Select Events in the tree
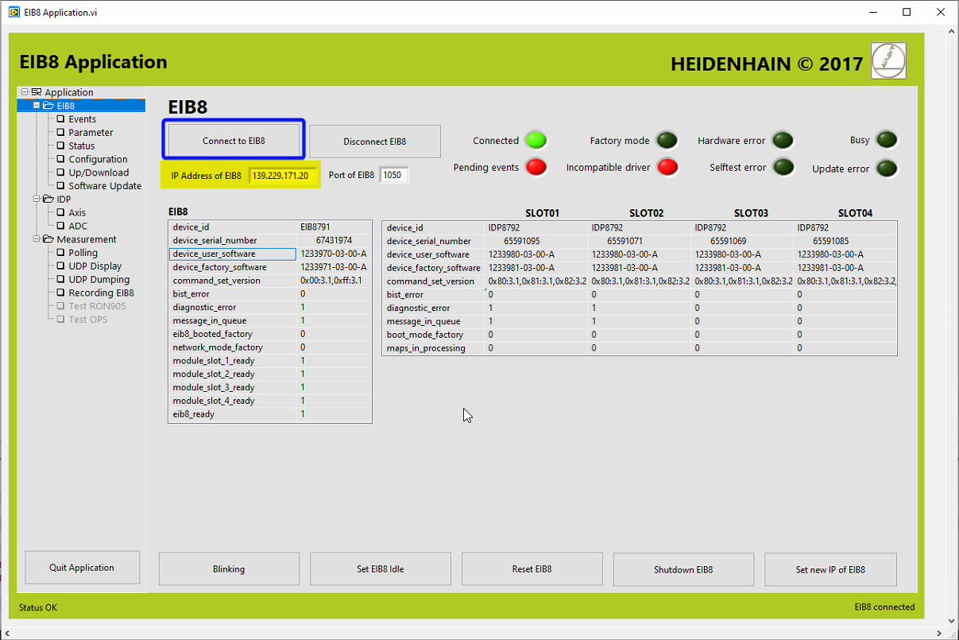 pyautogui.click(x=82, y=119)
